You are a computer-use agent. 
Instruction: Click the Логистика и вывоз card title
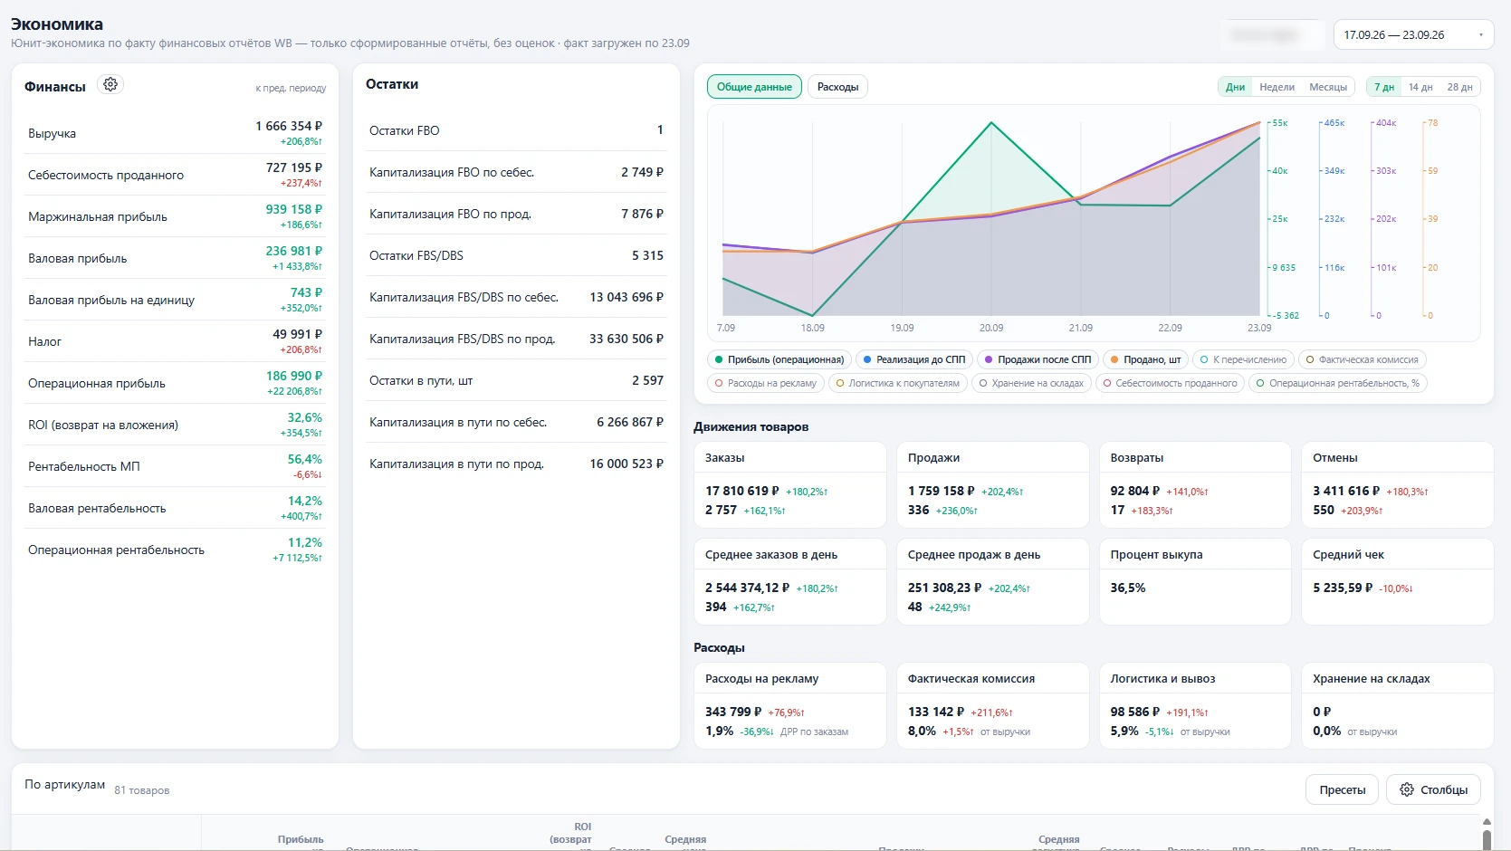pyautogui.click(x=1163, y=679)
